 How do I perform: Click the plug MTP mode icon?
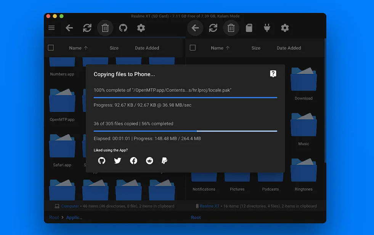coord(267,28)
